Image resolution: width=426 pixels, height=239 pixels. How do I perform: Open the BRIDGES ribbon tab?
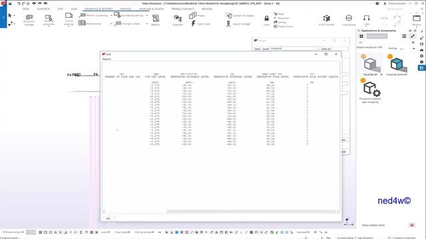tap(207, 9)
